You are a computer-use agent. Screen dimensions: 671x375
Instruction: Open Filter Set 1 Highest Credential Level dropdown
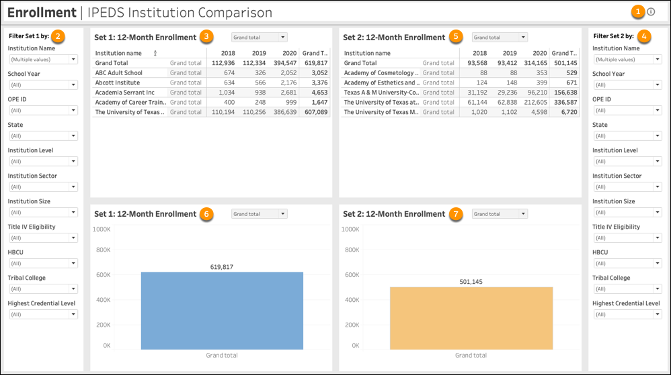43,315
